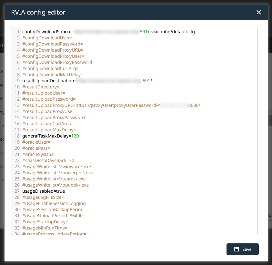The image size is (272, 265).
Task: Click the powerpnt.exe usageWhitelist line
Action: (57, 173)
